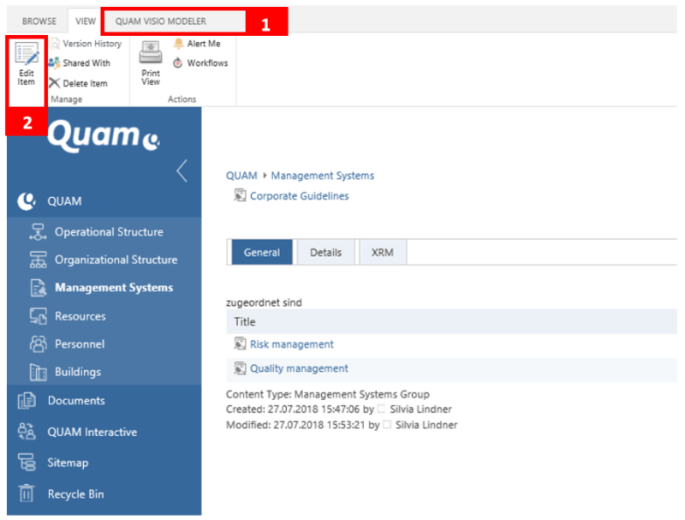Click Shared With label

tap(86, 63)
